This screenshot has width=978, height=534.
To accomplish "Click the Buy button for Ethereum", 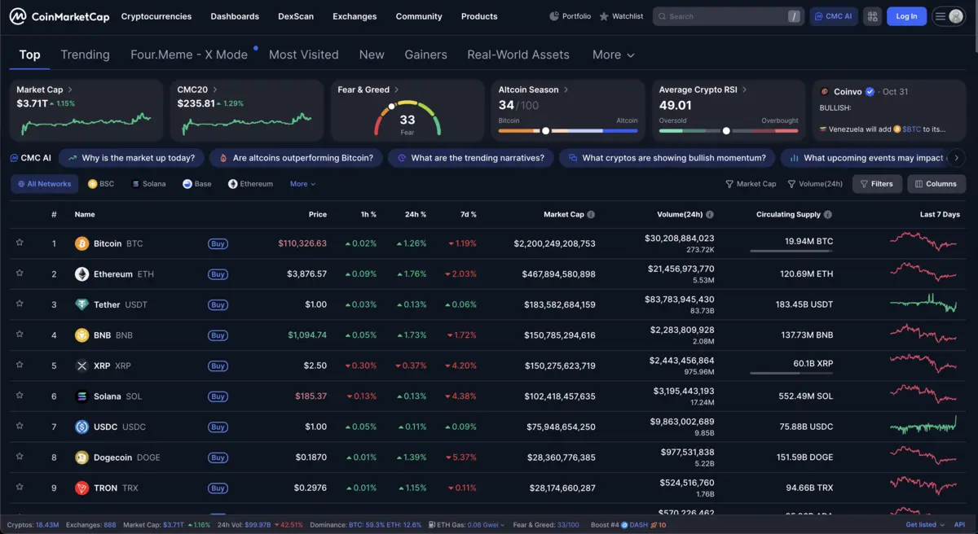I will tap(217, 274).
